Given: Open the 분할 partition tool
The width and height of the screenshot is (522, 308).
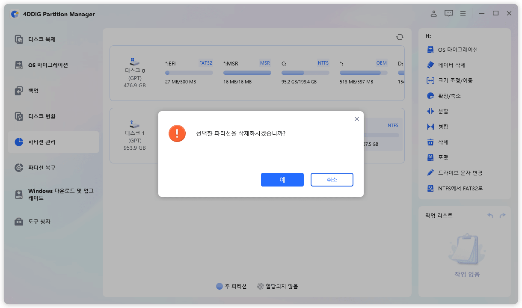Looking at the screenshot, I should point(444,111).
